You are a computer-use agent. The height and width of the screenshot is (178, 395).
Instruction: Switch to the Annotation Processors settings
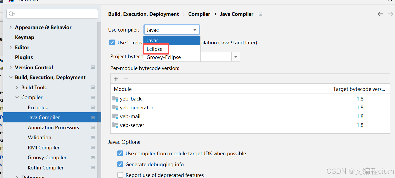pos(53,127)
